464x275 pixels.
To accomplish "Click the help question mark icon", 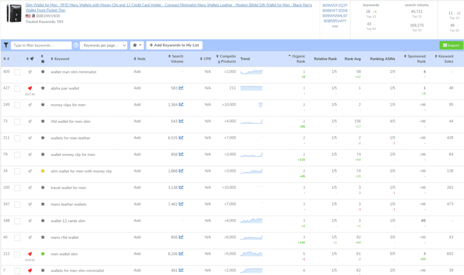I will 76,45.
